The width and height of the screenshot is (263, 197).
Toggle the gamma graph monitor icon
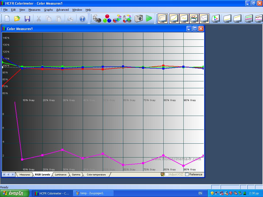[x=184, y=18]
